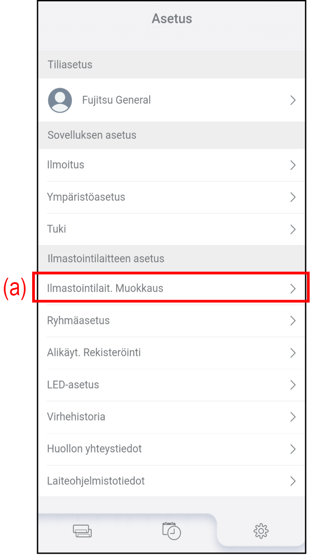Tap the Fujitsu General profile avatar icon
Image resolution: width=311 pixels, height=555 pixels.
[x=60, y=100]
